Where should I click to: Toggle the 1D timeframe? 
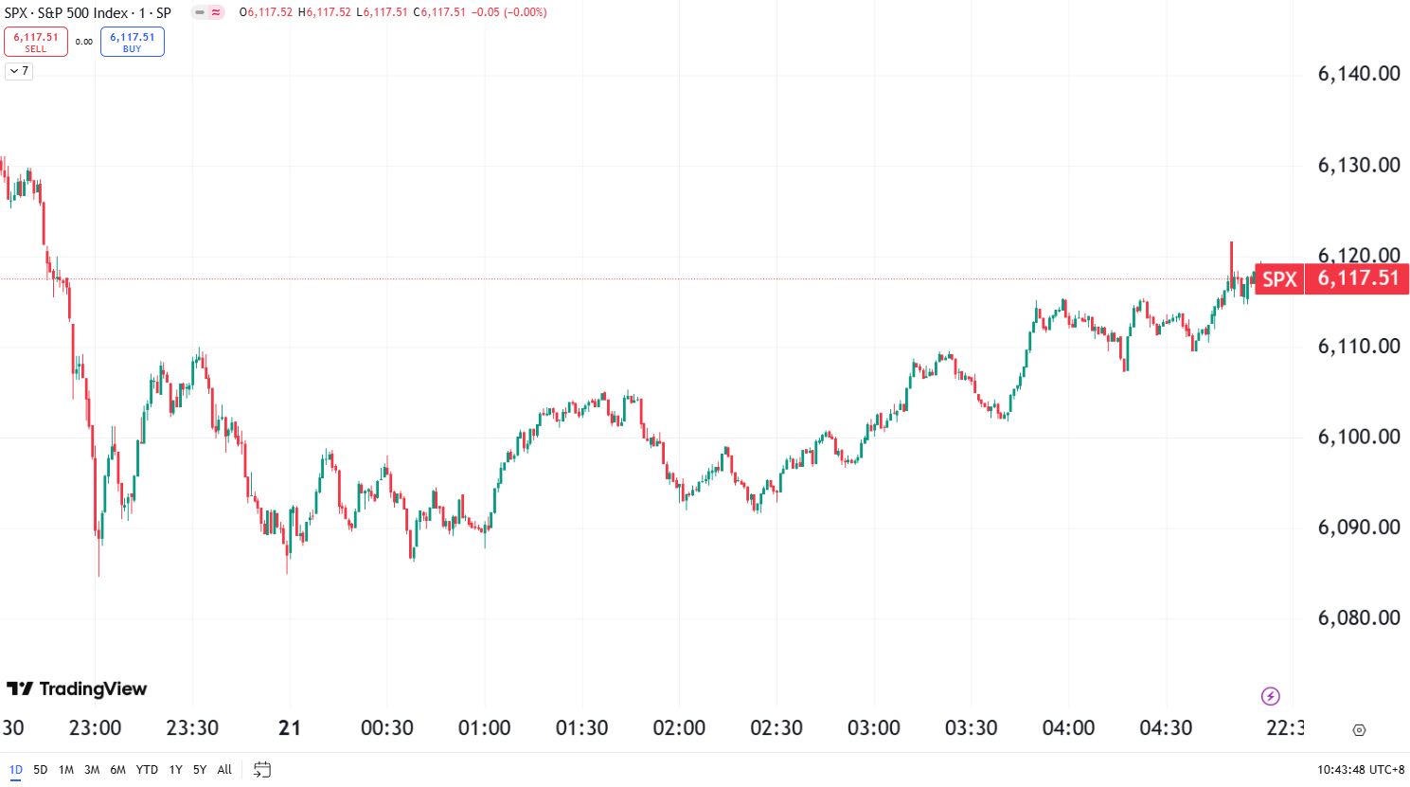pos(16,769)
